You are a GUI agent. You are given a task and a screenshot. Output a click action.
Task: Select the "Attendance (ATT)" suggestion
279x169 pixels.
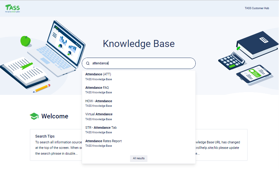click(x=98, y=74)
